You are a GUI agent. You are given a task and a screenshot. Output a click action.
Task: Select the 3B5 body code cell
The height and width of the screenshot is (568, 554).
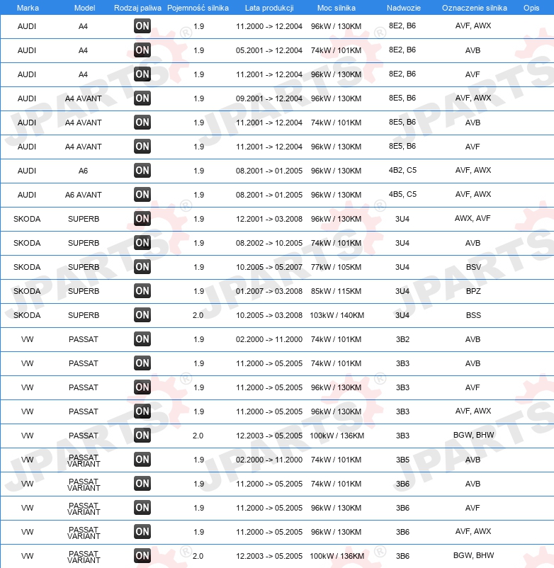tap(402, 460)
